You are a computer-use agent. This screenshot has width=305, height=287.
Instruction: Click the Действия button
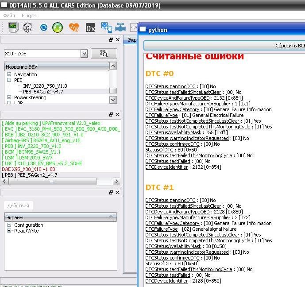[x=18, y=206]
